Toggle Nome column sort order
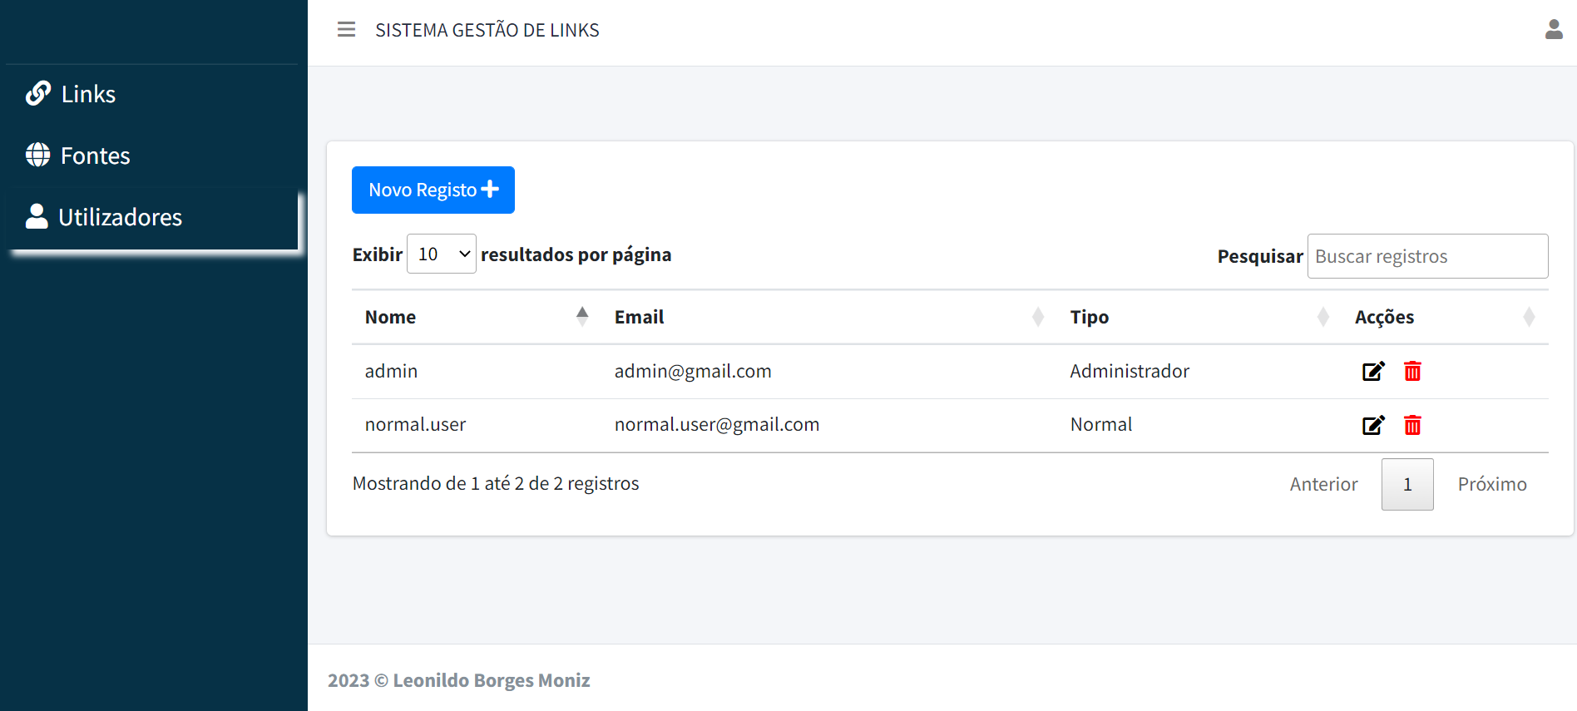The image size is (1577, 711). (x=390, y=317)
